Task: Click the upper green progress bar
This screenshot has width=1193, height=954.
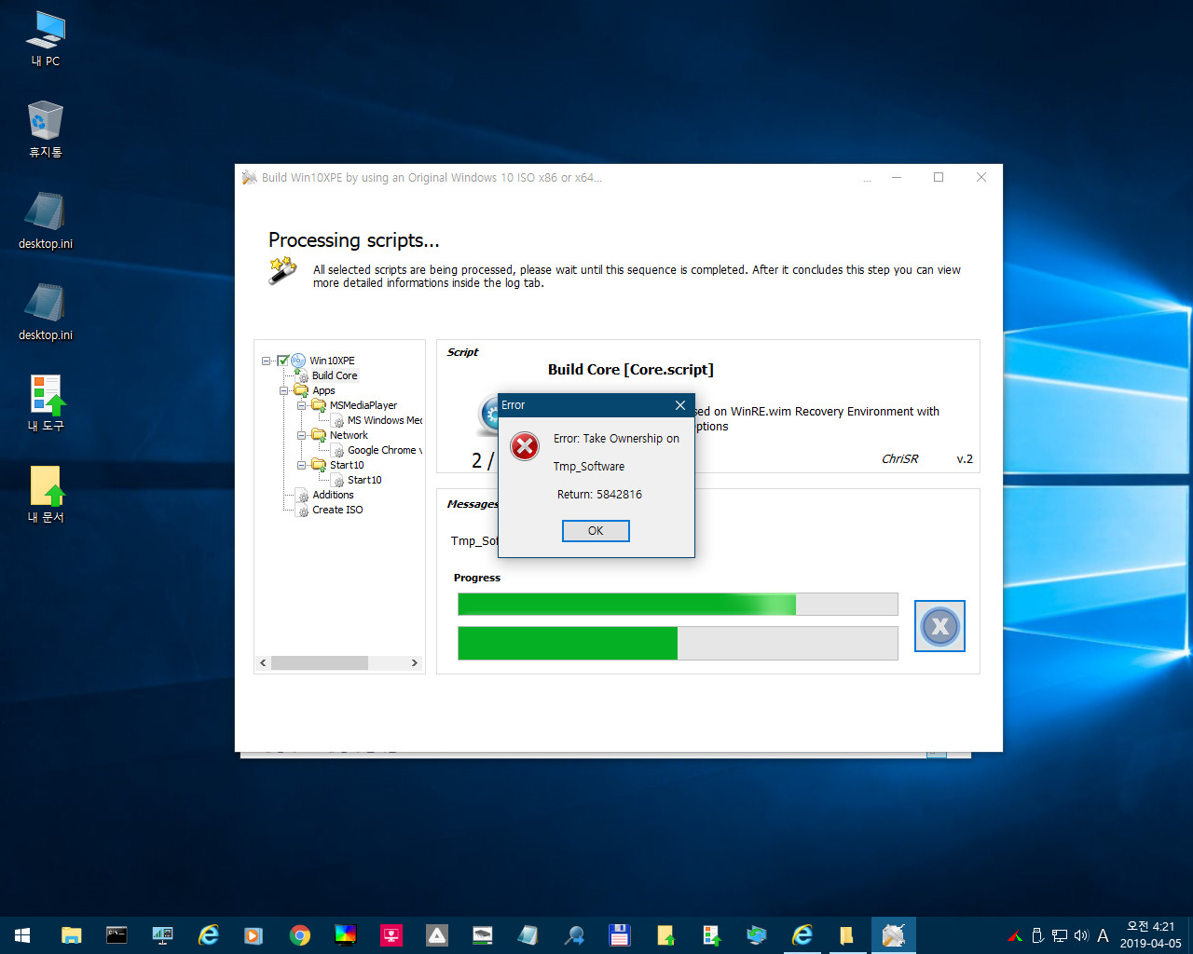Action: tap(678, 604)
